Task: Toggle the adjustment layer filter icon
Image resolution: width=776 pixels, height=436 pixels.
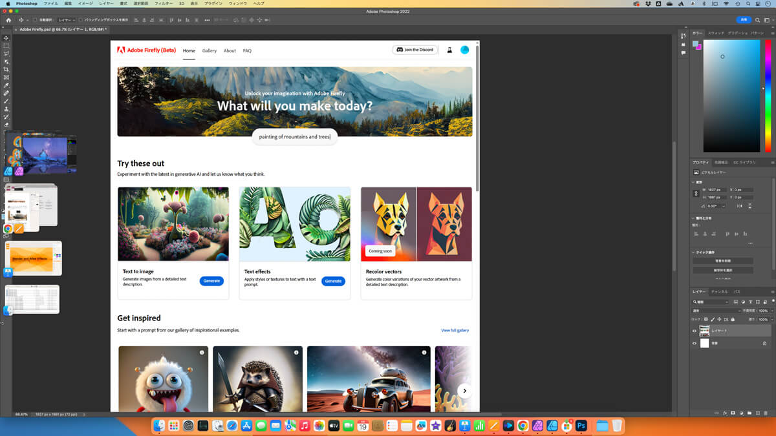Action: coord(742,302)
